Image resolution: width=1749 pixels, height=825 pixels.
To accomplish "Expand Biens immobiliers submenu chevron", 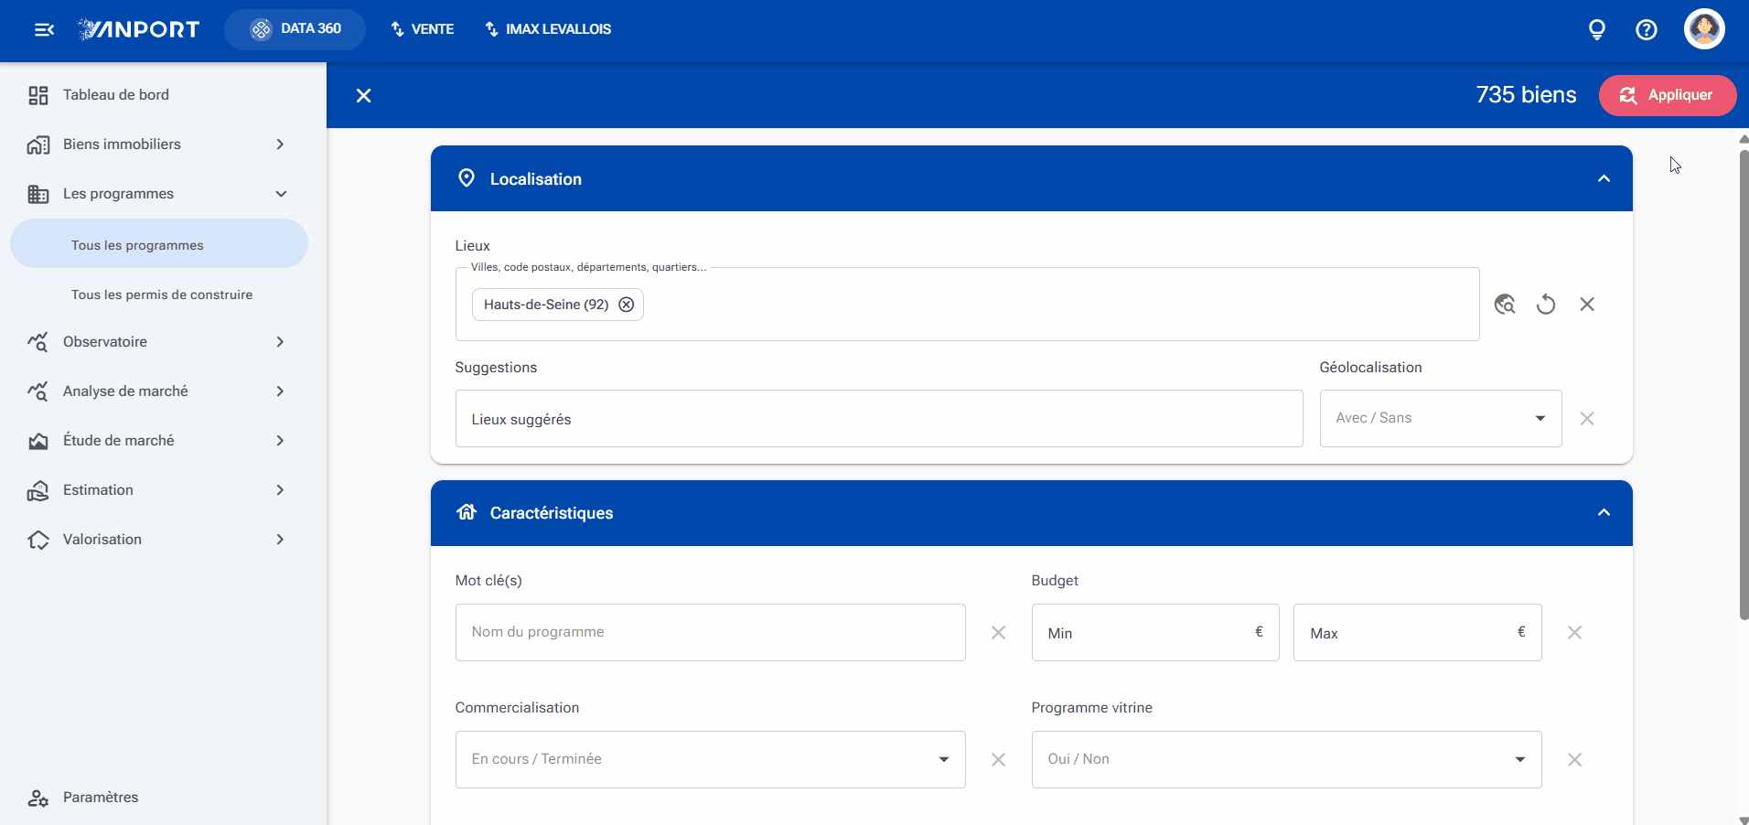I will pyautogui.click(x=281, y=145).
